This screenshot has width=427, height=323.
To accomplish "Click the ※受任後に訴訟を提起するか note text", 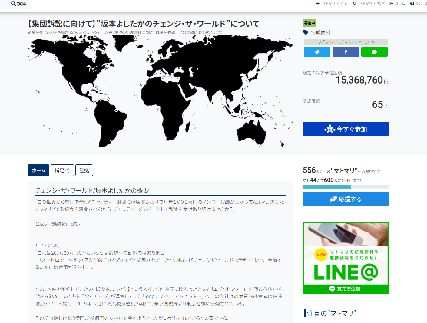I will pyautogui.click(x=127, y=32).
